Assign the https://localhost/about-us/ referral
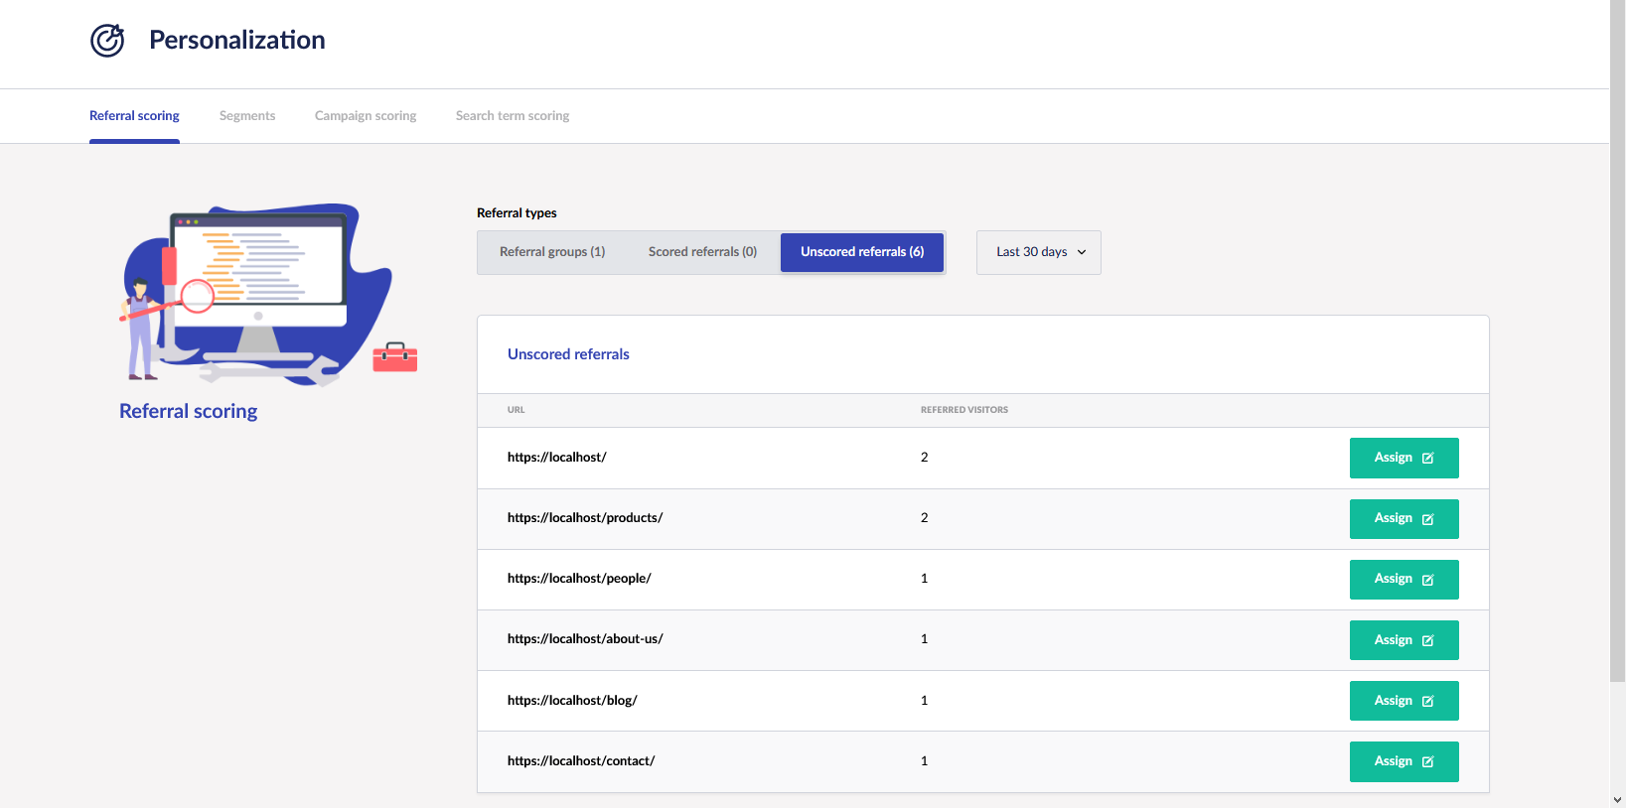1626x808 pixels. coord(1404,640)
